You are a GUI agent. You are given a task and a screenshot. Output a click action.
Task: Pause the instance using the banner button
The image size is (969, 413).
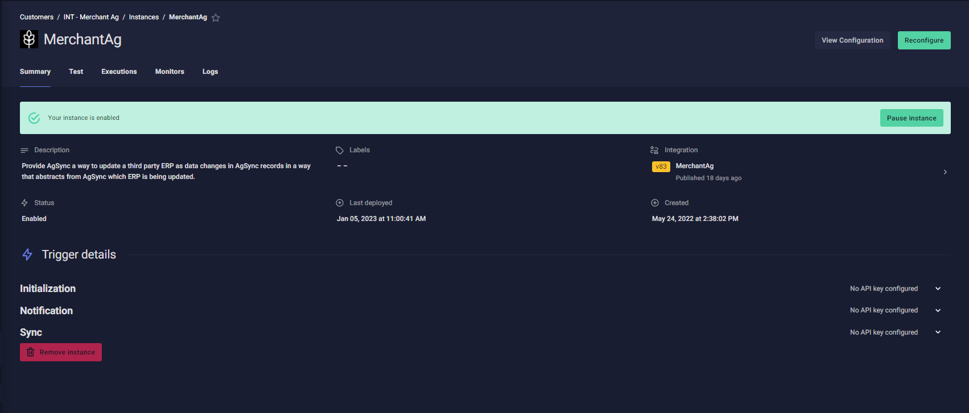coord(911,118)
